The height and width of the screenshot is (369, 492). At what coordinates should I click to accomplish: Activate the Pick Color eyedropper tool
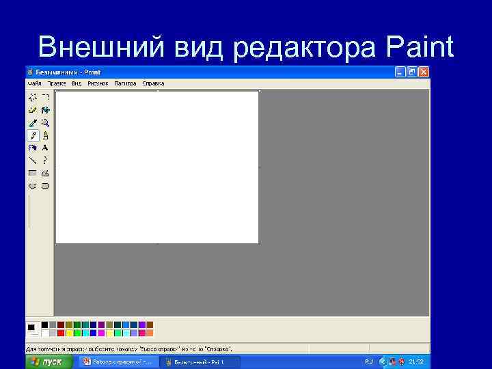[x=33, y=123]
